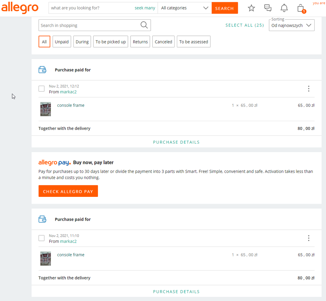The image size is (326, 301).
Task: Open PURCHASE DETAILS for 11:10 order
Action: tap(176, 292)
